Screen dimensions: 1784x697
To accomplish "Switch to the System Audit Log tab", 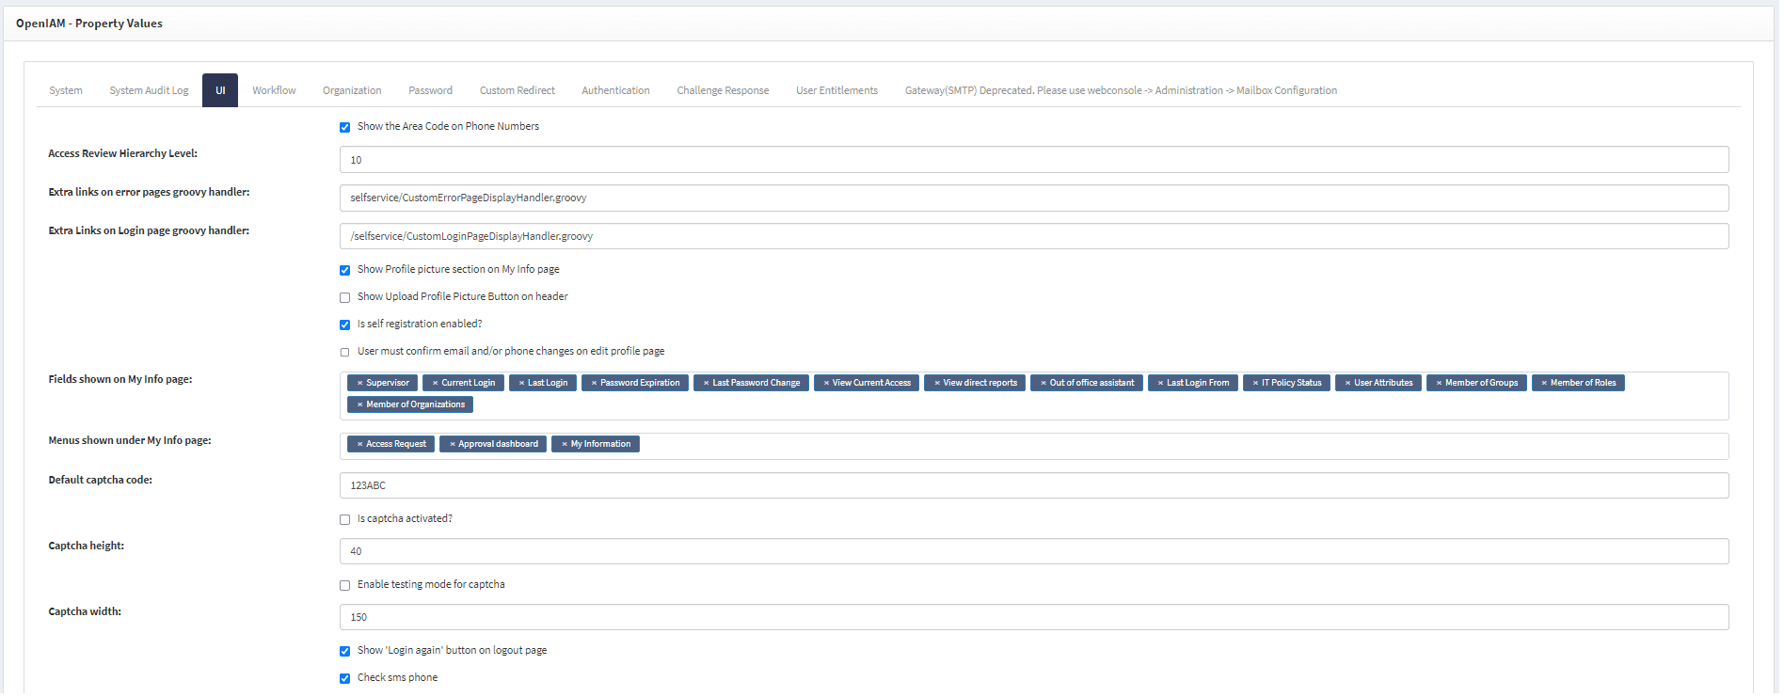I will coord(149,91).
